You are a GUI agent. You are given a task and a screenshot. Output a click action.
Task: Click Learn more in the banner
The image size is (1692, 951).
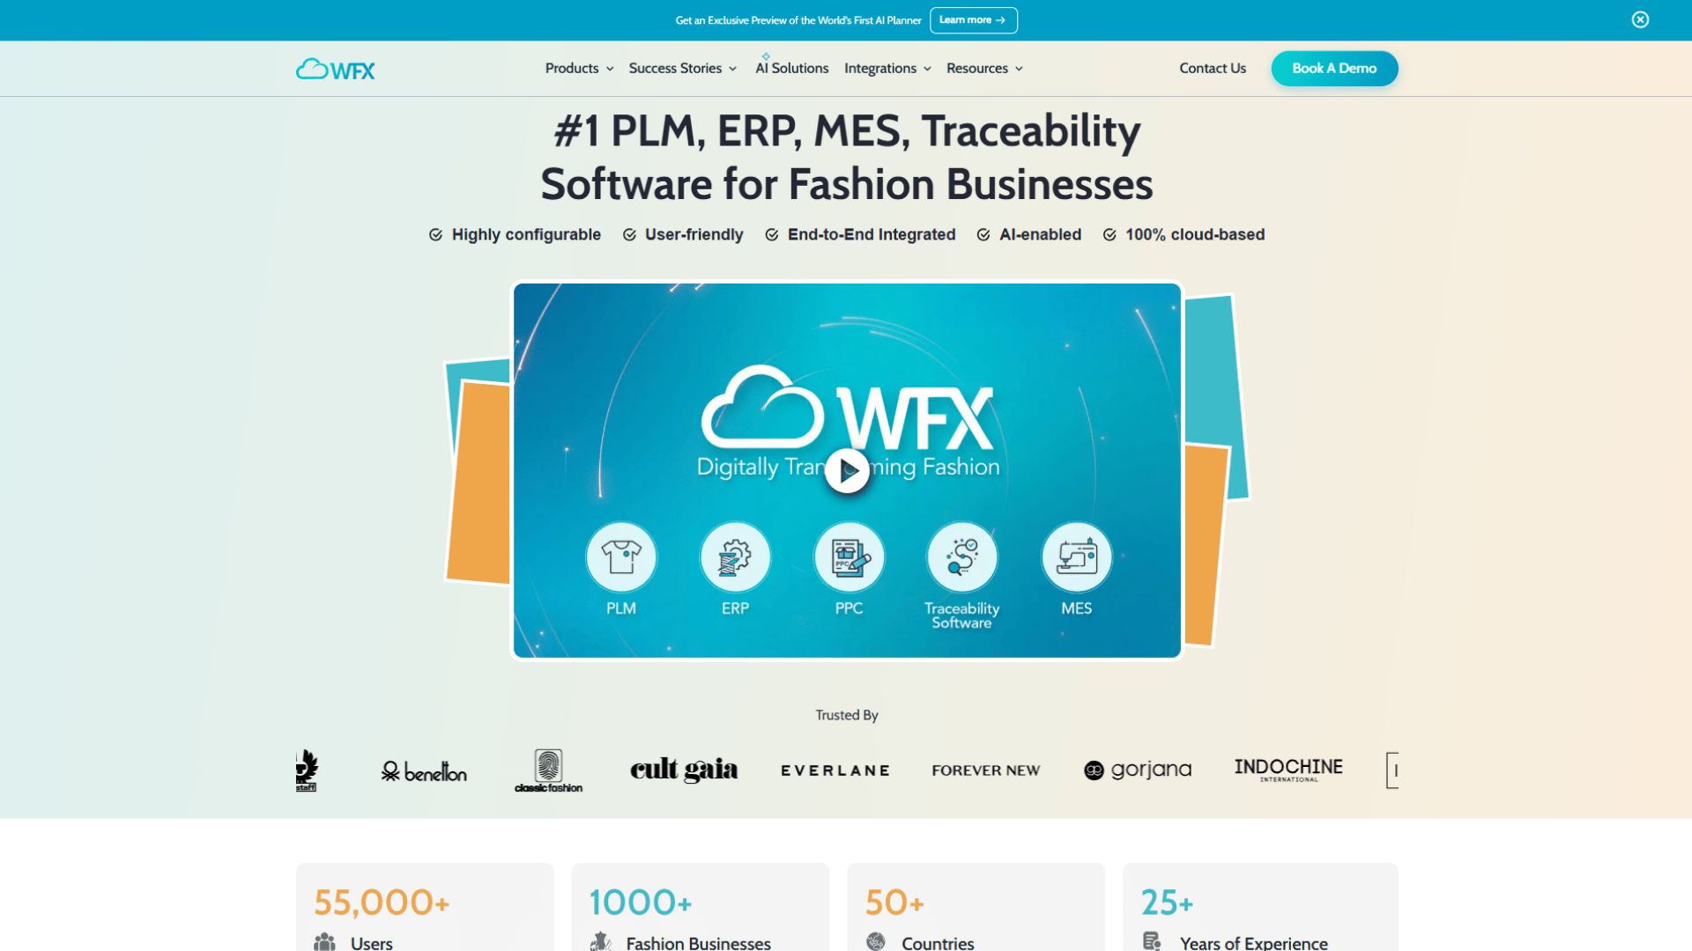click(973, 20)
